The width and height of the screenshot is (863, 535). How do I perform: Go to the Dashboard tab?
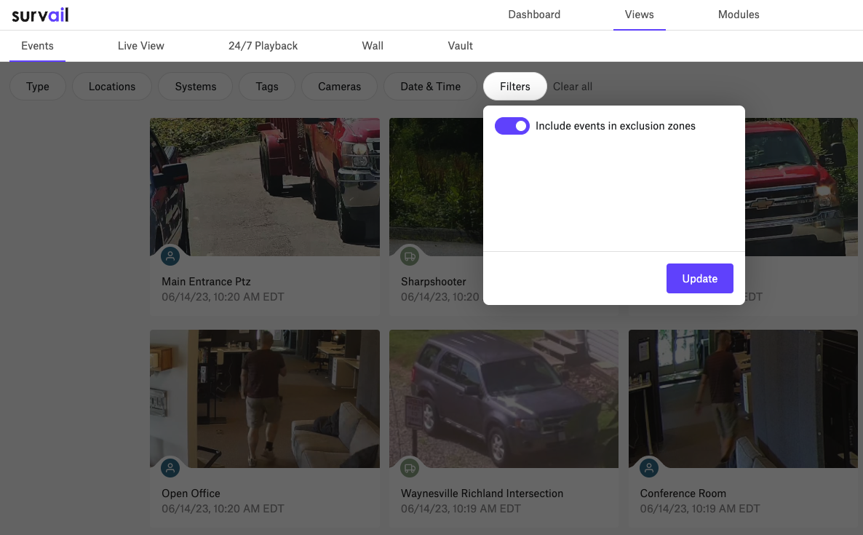pos(534,15)
